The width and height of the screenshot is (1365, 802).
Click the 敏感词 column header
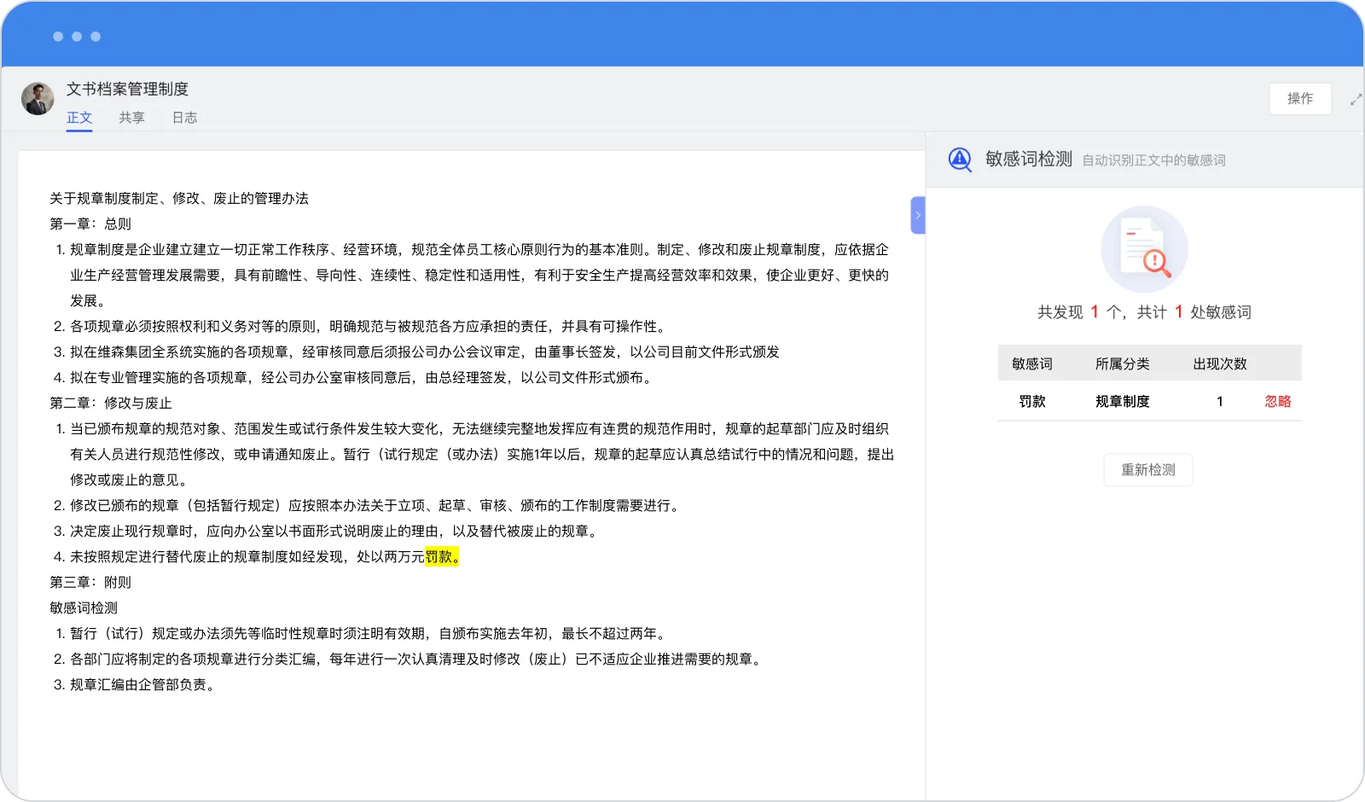pos(1032,363)
